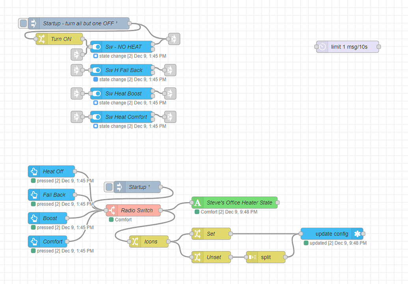Screen dimensions: 408x284
Task: Select the 'Icons' node label
Action: click(151, 241)
